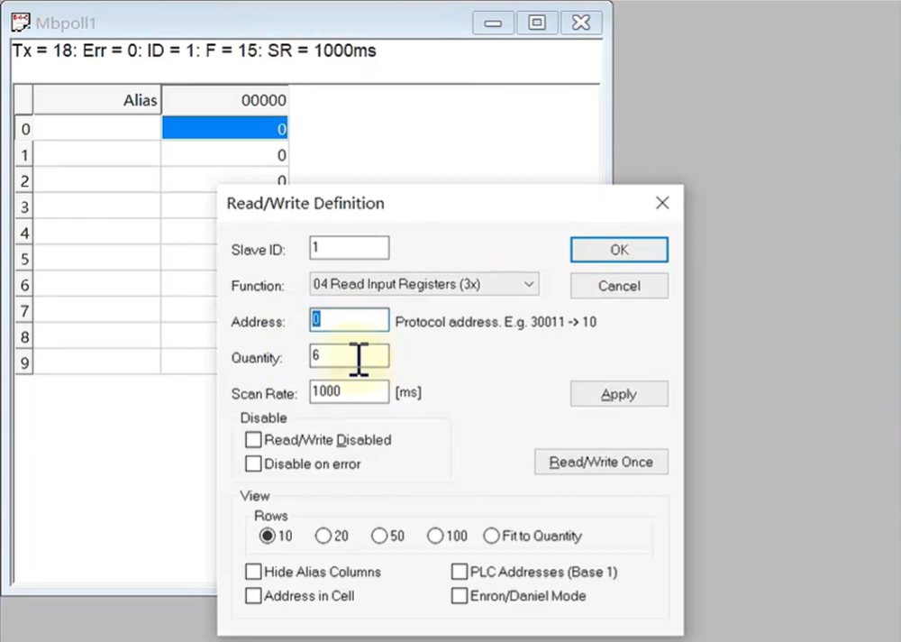This screenshot has height=642, width=901.
Task: Turn on Enron/Daniel Mode
Action: [x=460, y=596]
